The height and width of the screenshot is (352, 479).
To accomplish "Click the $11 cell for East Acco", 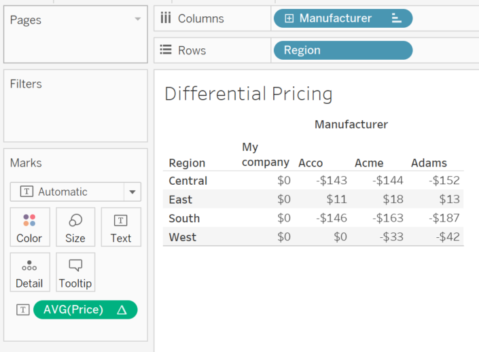I will coord(336,199).
